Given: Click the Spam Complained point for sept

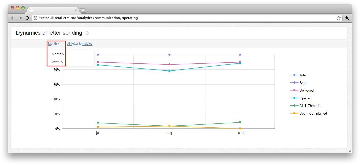Looking at the screenshot, I should [240, 128].
